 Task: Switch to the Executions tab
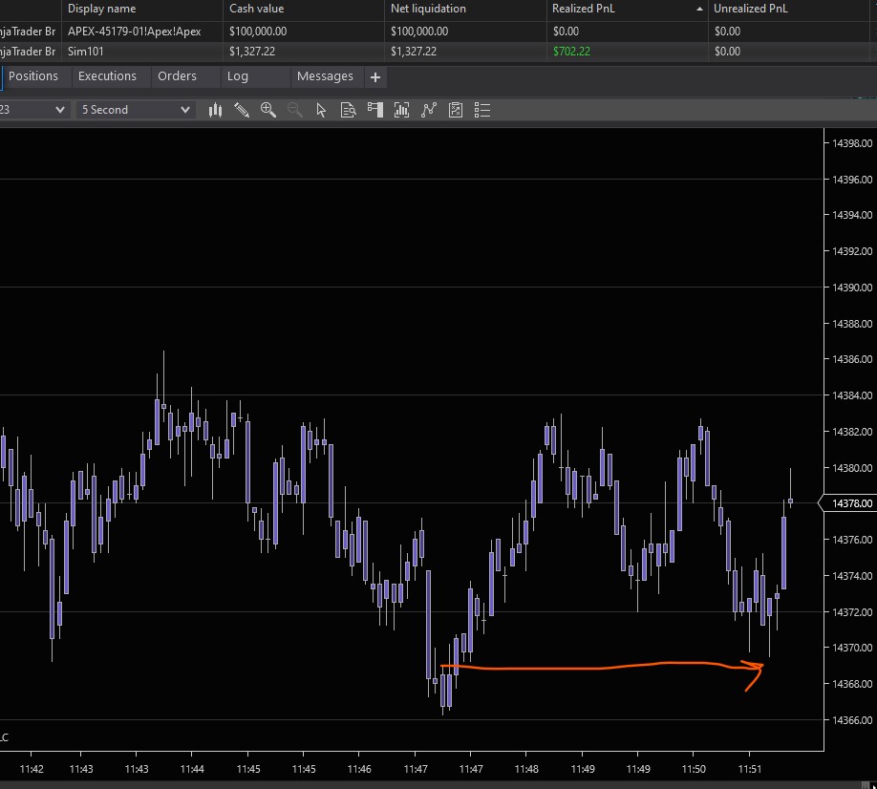(107, 76)
